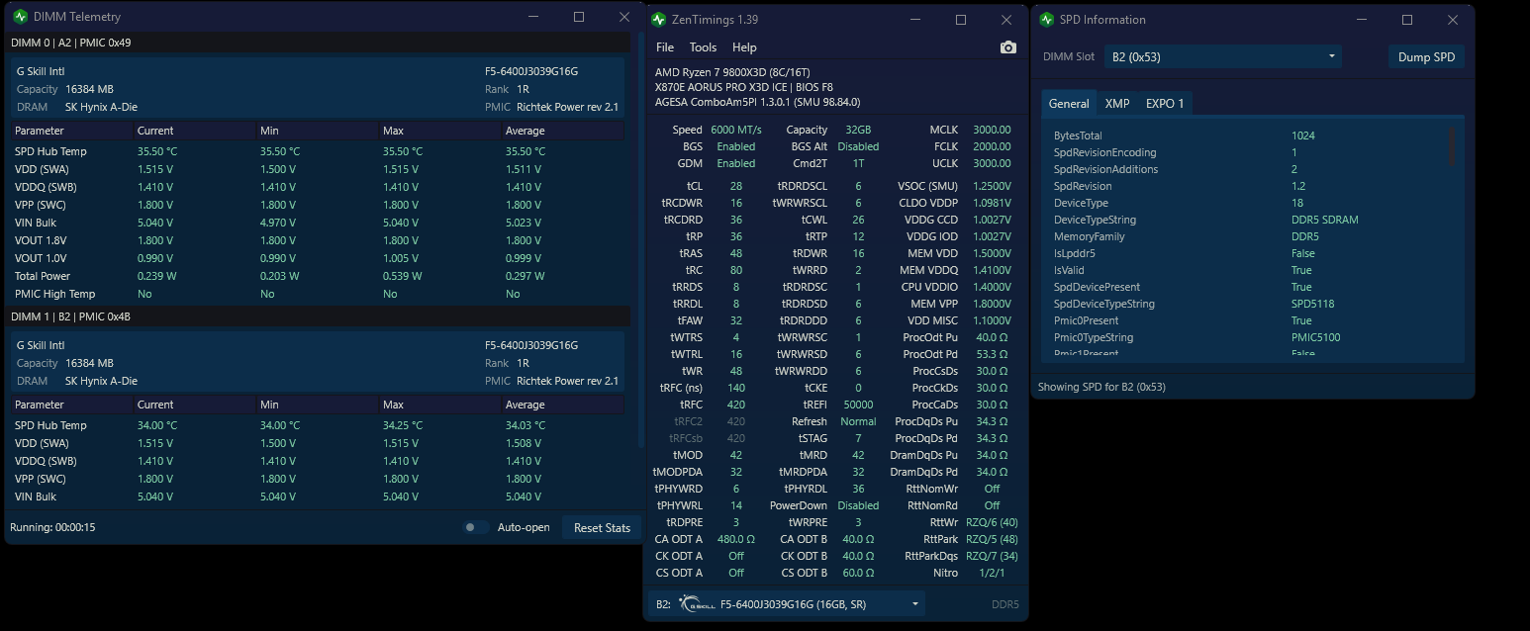Open the File menu in ZenTimings
1530x631 pixels.
point(665,47)
